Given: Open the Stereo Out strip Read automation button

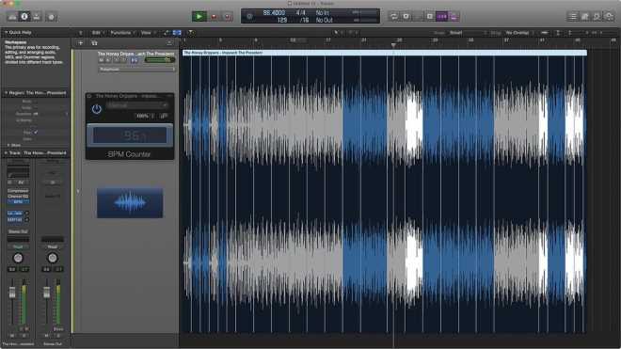Looking at the screenshot, I should 53,246.
